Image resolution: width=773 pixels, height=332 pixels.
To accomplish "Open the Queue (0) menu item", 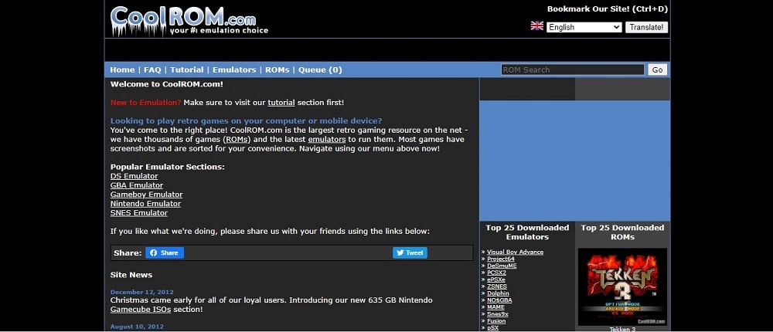I will 320,70.
